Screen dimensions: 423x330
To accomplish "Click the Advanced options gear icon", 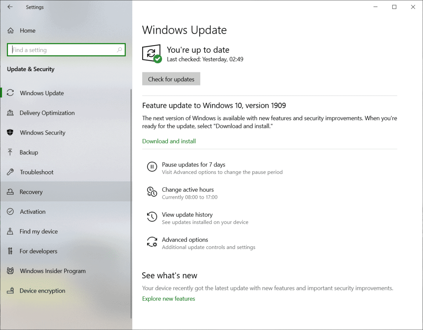I will click(x=152, y=242).
